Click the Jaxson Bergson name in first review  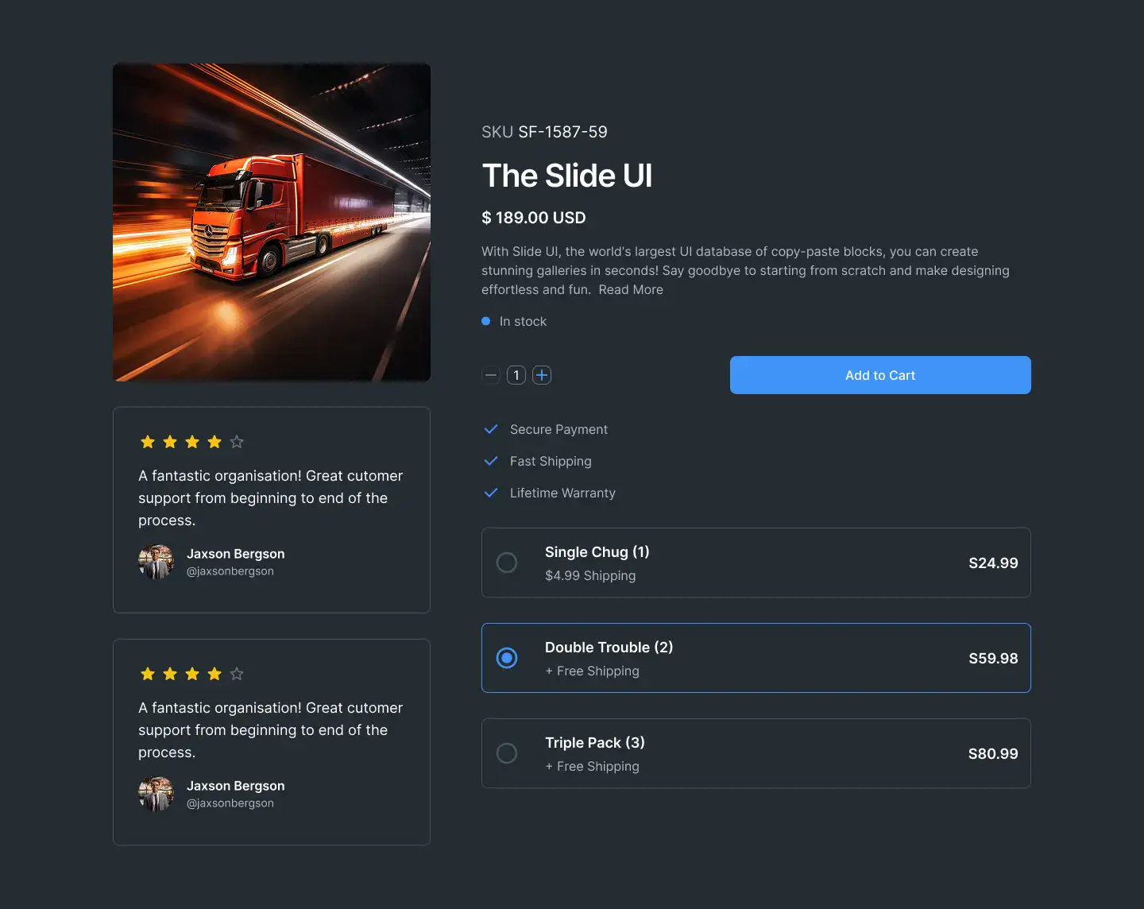click(236, 554)
